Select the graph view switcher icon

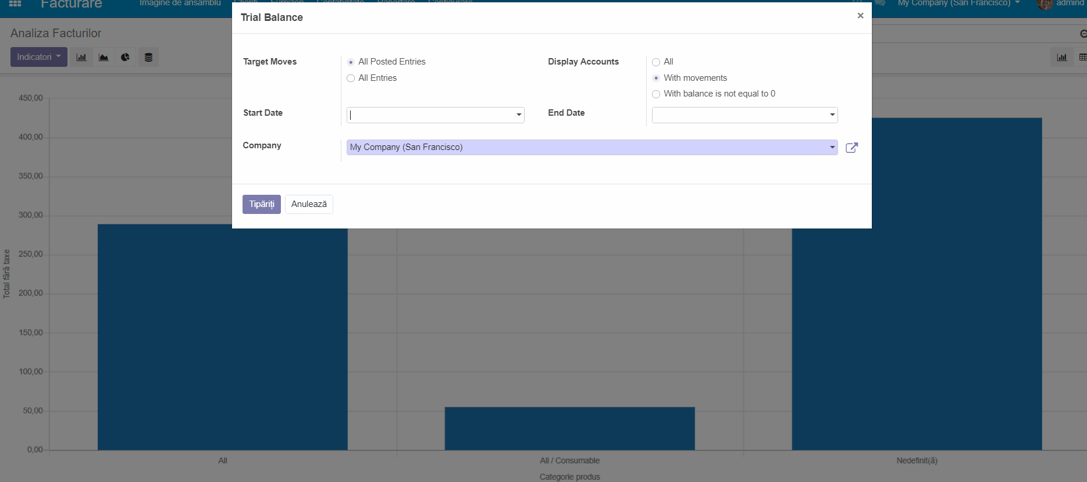(x=1062, y=57)
